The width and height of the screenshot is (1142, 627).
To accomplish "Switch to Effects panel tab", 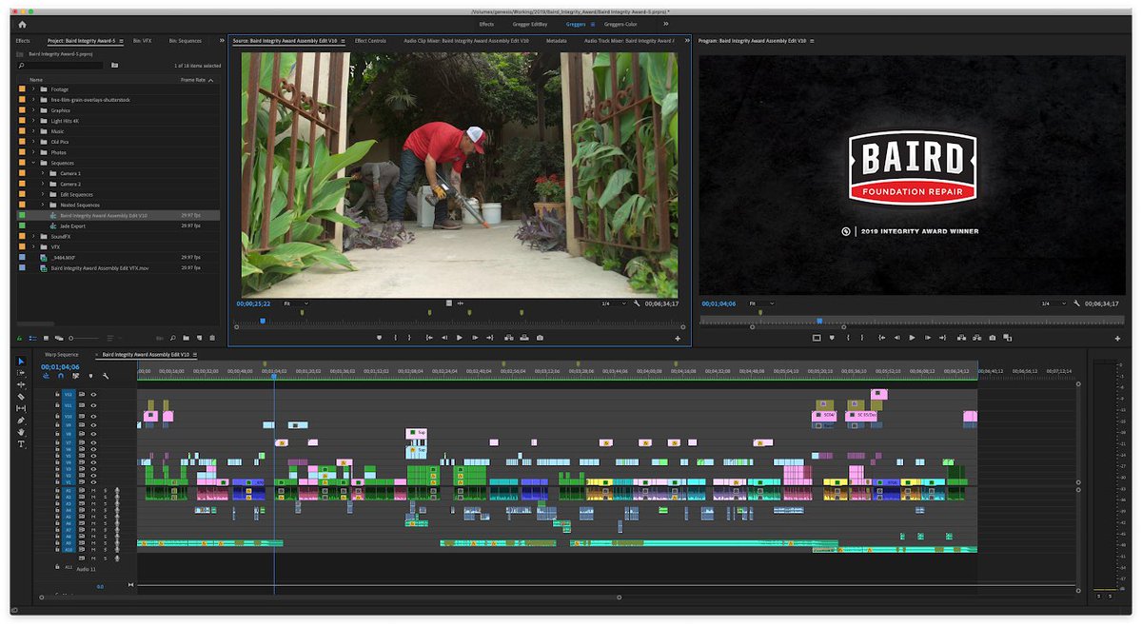I will tap(23, 41).
